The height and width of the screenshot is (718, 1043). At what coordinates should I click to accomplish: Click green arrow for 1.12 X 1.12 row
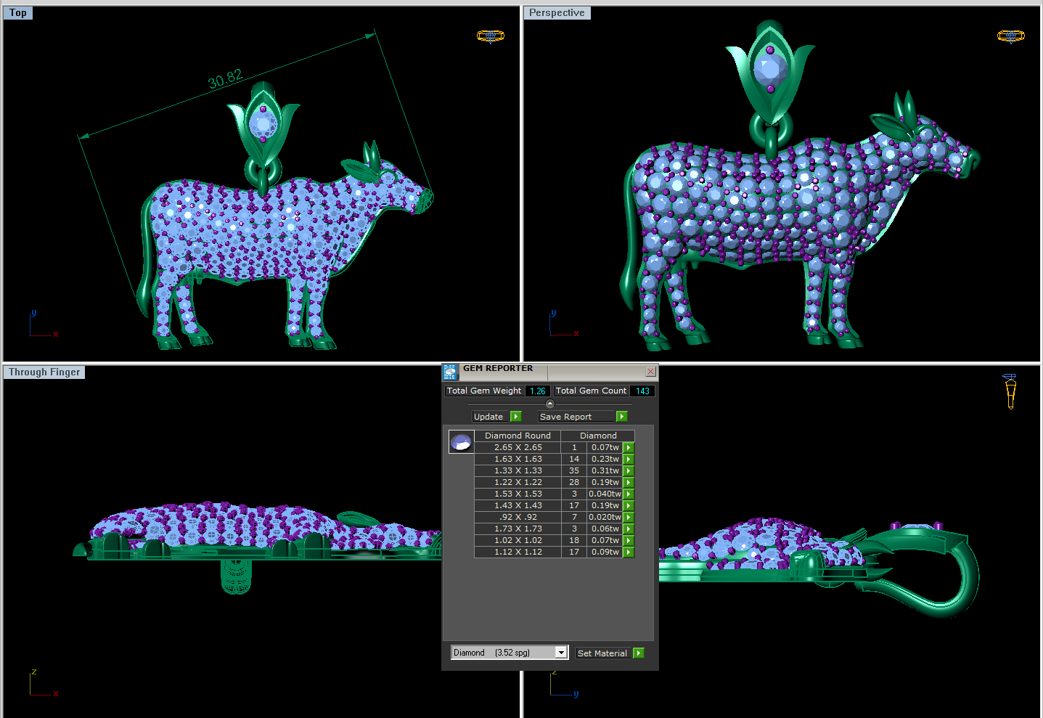(x=629, y=552)
